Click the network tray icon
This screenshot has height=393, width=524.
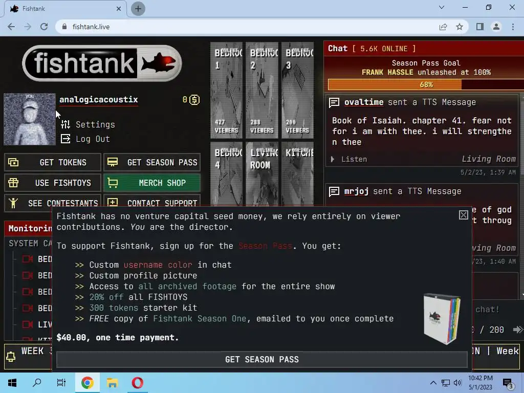pyautogui.click(x=446, y=383)
